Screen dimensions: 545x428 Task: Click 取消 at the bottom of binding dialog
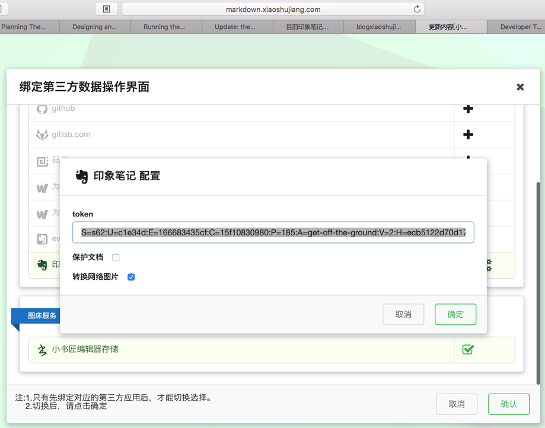click(x=457, y=404)
